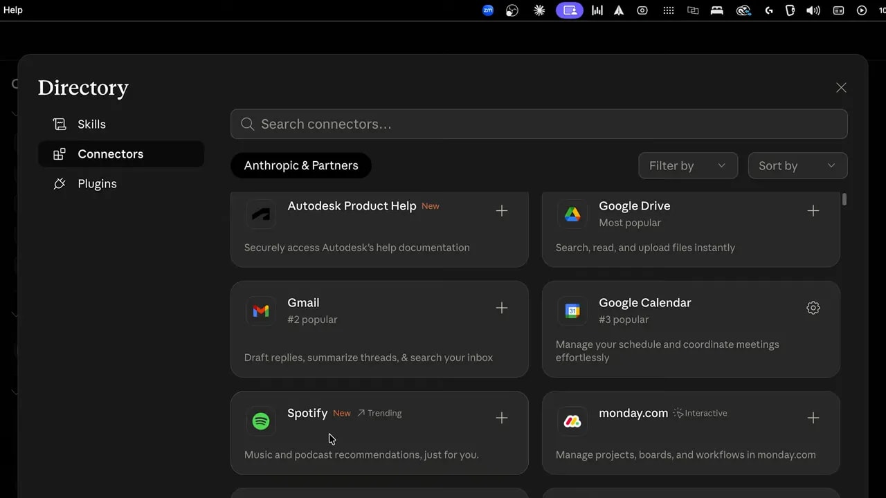Open the Help menu
The image size is (886, 498).
pyautogui.click(x=13, y=10)
